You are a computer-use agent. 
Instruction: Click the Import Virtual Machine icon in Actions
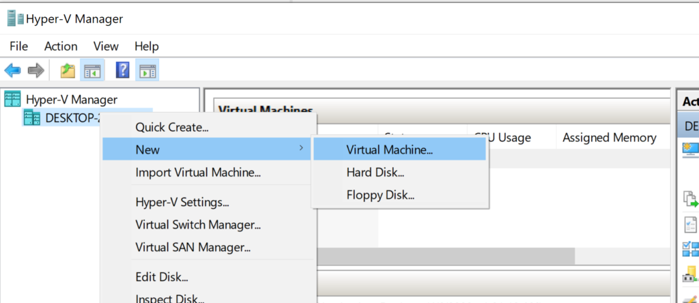click(x=691, y=200)
